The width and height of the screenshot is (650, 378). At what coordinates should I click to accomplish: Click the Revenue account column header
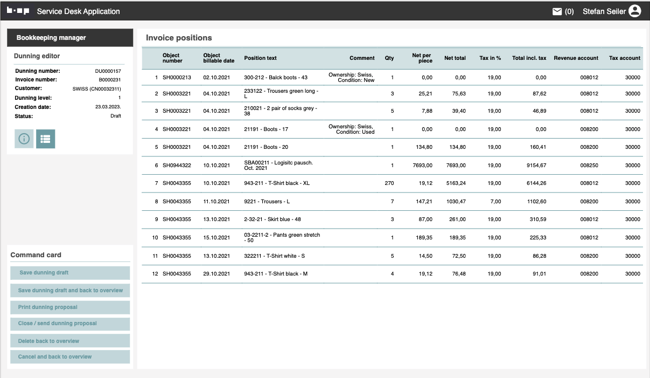(x=576, y=58)
